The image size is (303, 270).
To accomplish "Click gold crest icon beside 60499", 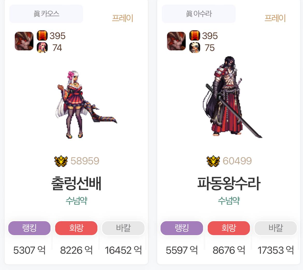I will coord(213,161).
